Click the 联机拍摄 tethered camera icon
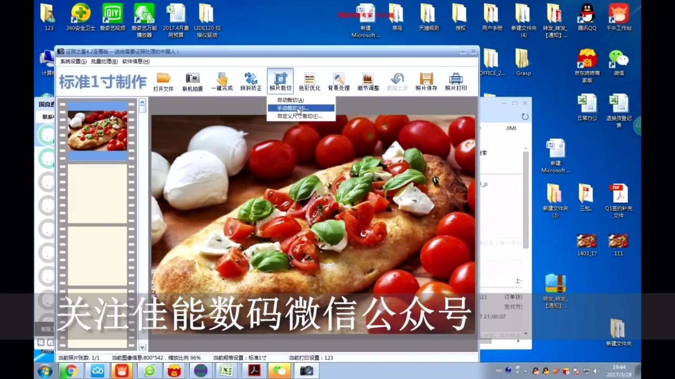675x379 pixels. tap(192, 82)
